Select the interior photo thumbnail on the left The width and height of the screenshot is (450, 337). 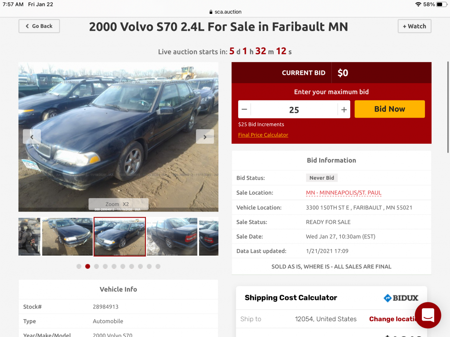click(29, 237)
